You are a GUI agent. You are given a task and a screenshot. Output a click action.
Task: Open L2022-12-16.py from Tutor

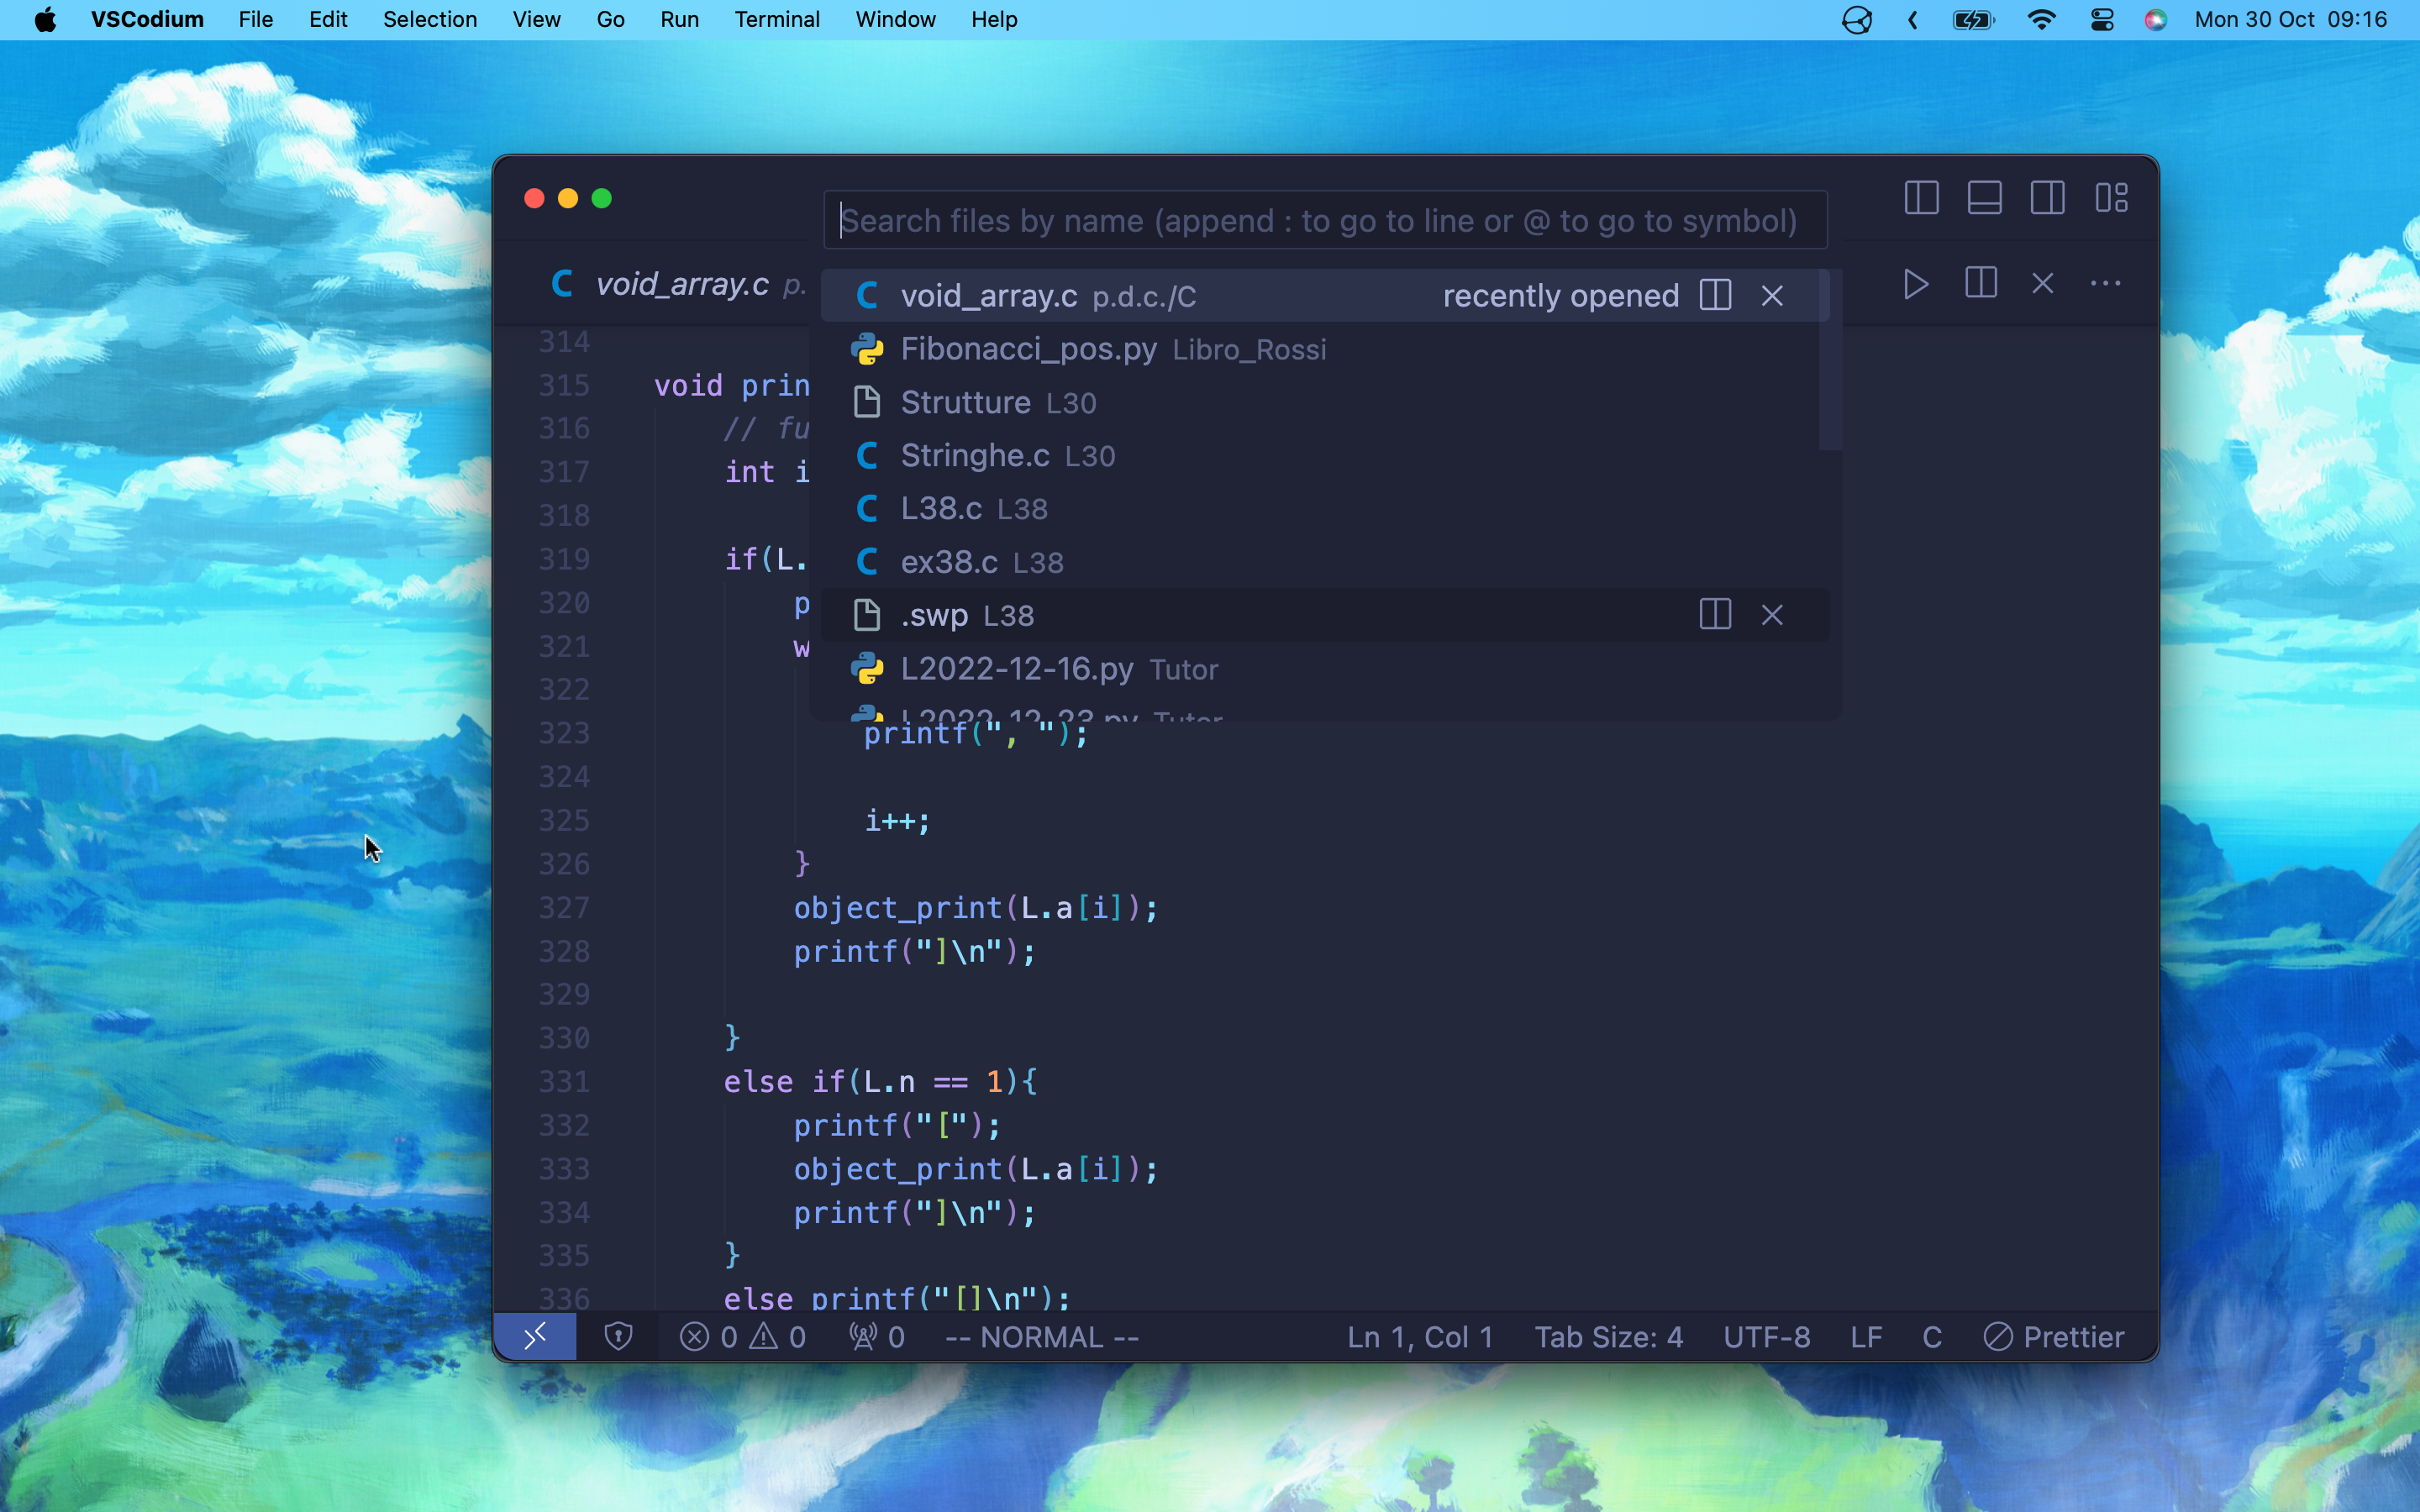pyautogui.click(x=1325, y=668)
